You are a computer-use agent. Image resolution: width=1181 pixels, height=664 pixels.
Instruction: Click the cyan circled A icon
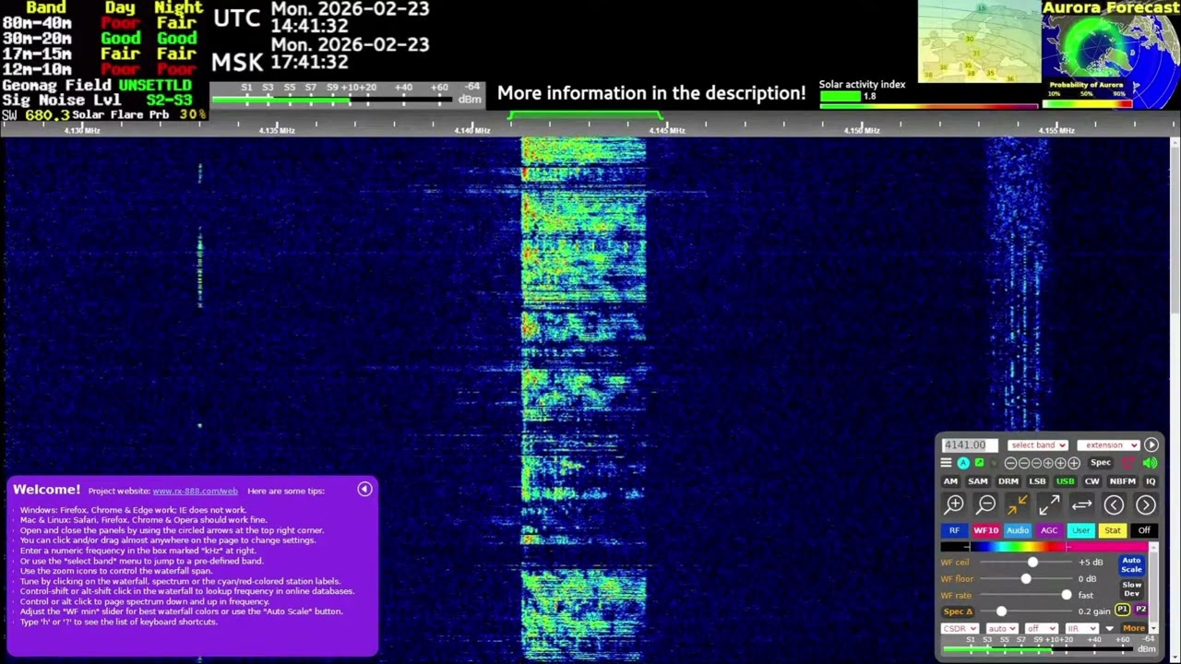[x=963, y=463]
